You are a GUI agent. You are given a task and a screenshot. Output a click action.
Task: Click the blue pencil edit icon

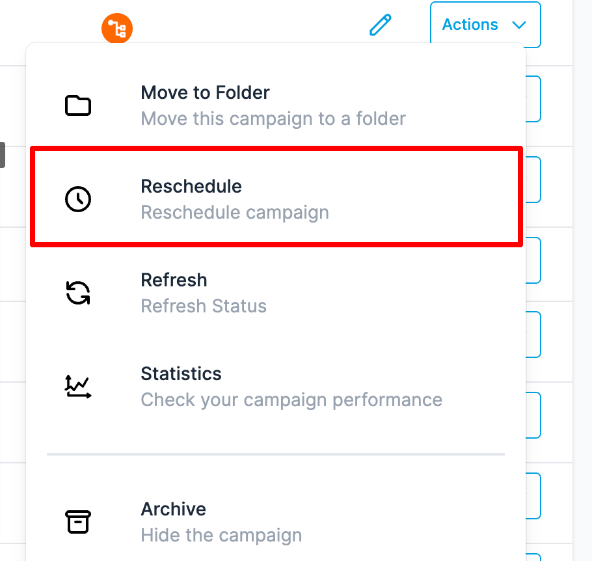380,25
